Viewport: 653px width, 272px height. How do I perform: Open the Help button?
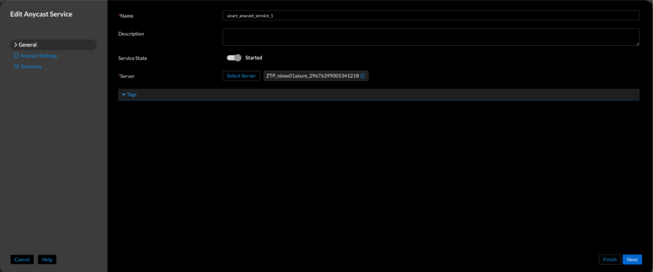[x=47, y=259]
